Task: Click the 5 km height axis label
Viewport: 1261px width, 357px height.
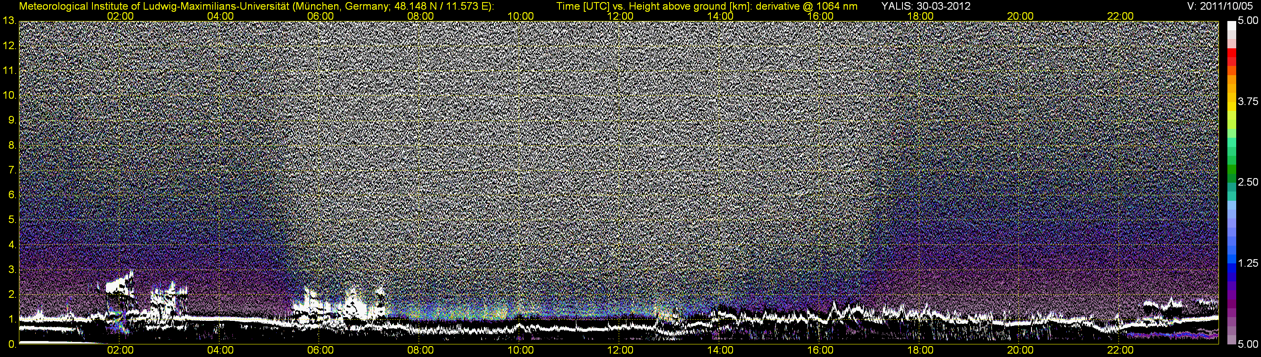Action: coord(12,220)
